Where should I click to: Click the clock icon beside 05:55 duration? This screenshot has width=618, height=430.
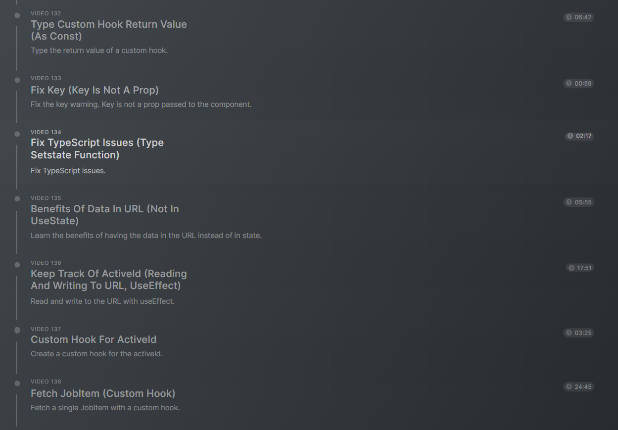[569, 202]
